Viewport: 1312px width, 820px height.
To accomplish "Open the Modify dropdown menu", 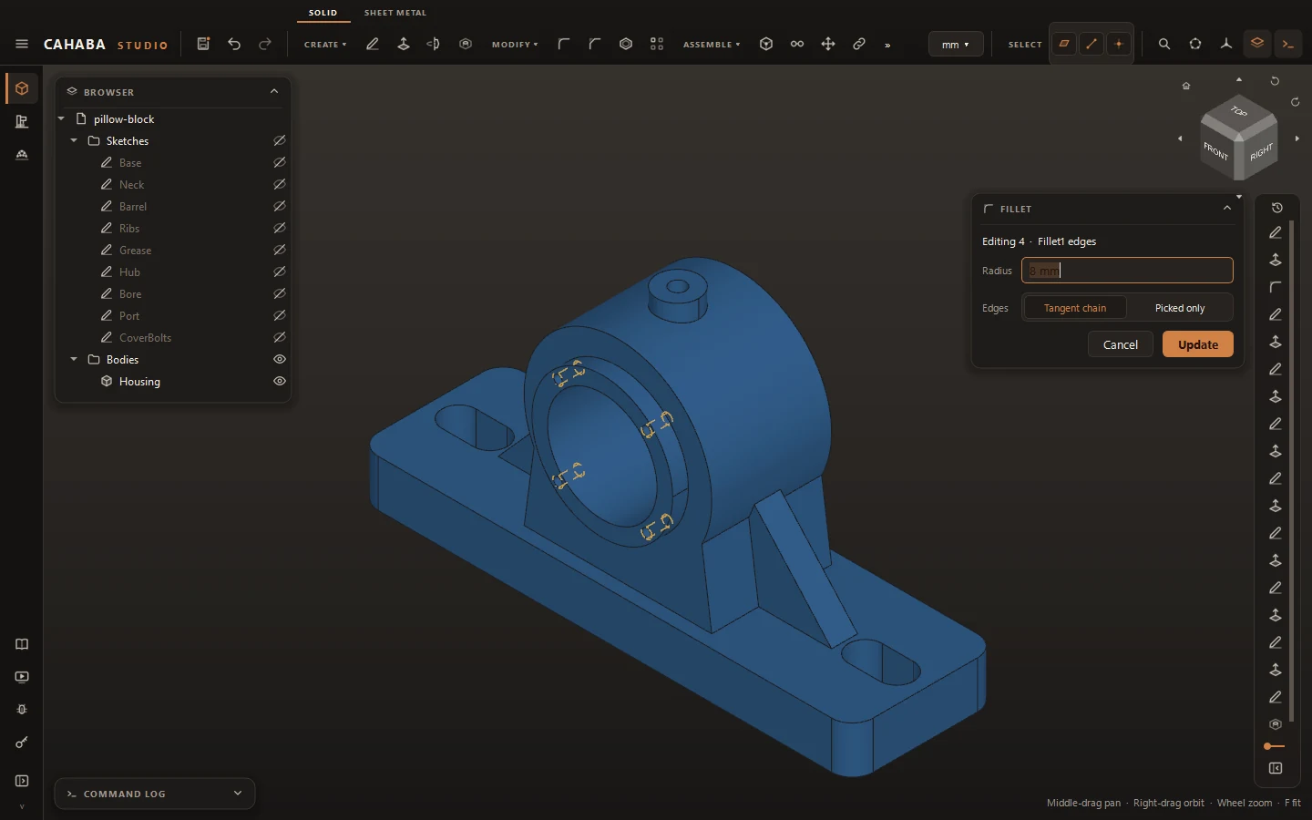I will tap(515, 44).
